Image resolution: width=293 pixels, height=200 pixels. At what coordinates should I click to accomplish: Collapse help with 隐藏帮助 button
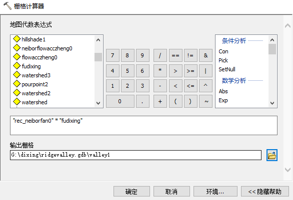tap(265, 192)
